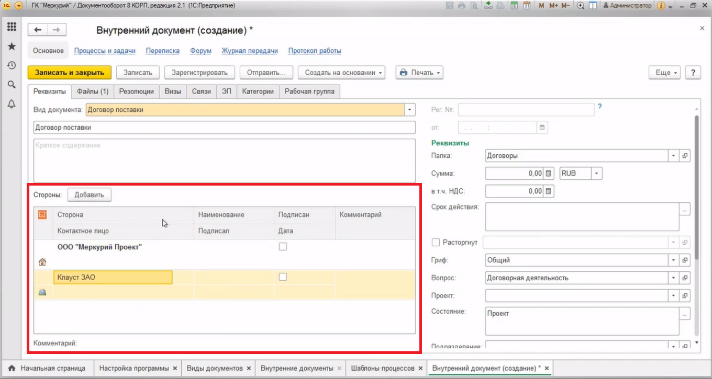Open help question mark button
The image size is (712, 379).
[693, 73]
